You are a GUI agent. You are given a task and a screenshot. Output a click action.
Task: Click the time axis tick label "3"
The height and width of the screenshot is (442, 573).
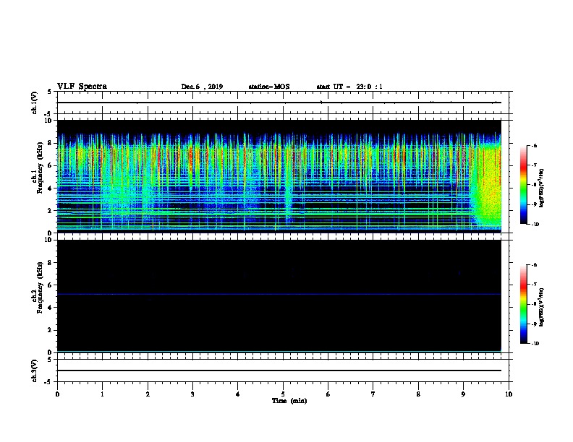(192, 394)
